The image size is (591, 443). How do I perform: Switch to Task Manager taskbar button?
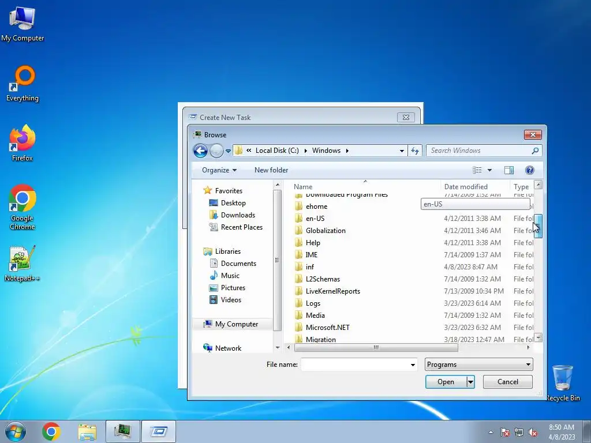pos(123,431)
